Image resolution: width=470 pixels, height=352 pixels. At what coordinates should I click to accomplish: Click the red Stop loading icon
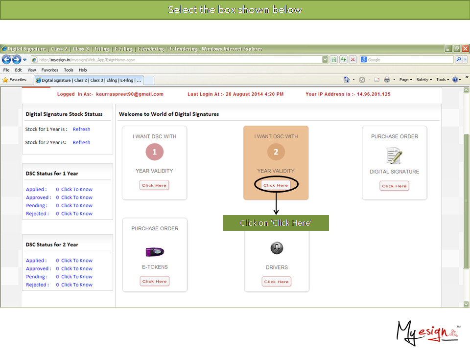352,60
